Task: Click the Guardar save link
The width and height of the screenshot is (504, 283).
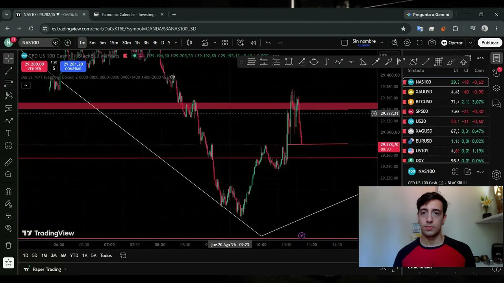Action: 364,45
